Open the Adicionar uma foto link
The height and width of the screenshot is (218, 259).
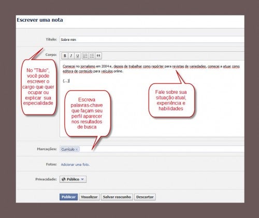click(x=75, y=165)
